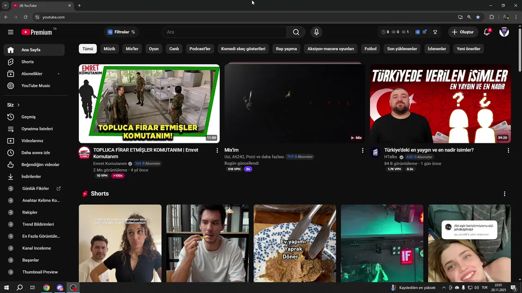
Task: Open the hamburger guide menu
Action: coord(11,32)
